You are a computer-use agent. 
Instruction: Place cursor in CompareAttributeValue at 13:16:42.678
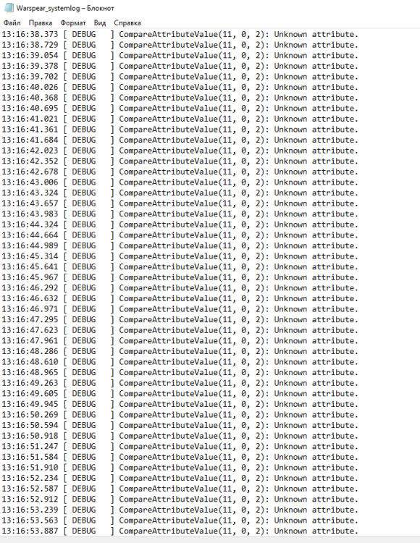tap(168, 172)
